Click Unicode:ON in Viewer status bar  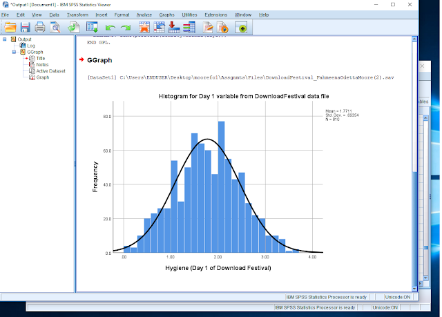point(398,297)
